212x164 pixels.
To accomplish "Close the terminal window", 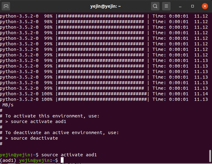I will [x=205, y=6].
